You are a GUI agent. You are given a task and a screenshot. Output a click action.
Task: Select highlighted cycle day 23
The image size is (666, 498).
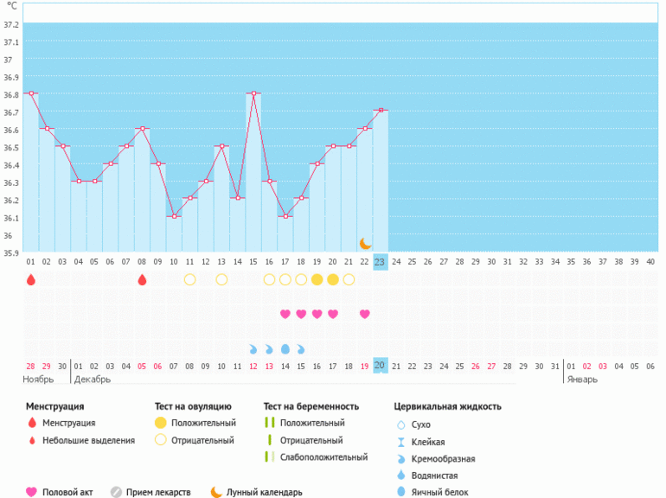point(380,262)
